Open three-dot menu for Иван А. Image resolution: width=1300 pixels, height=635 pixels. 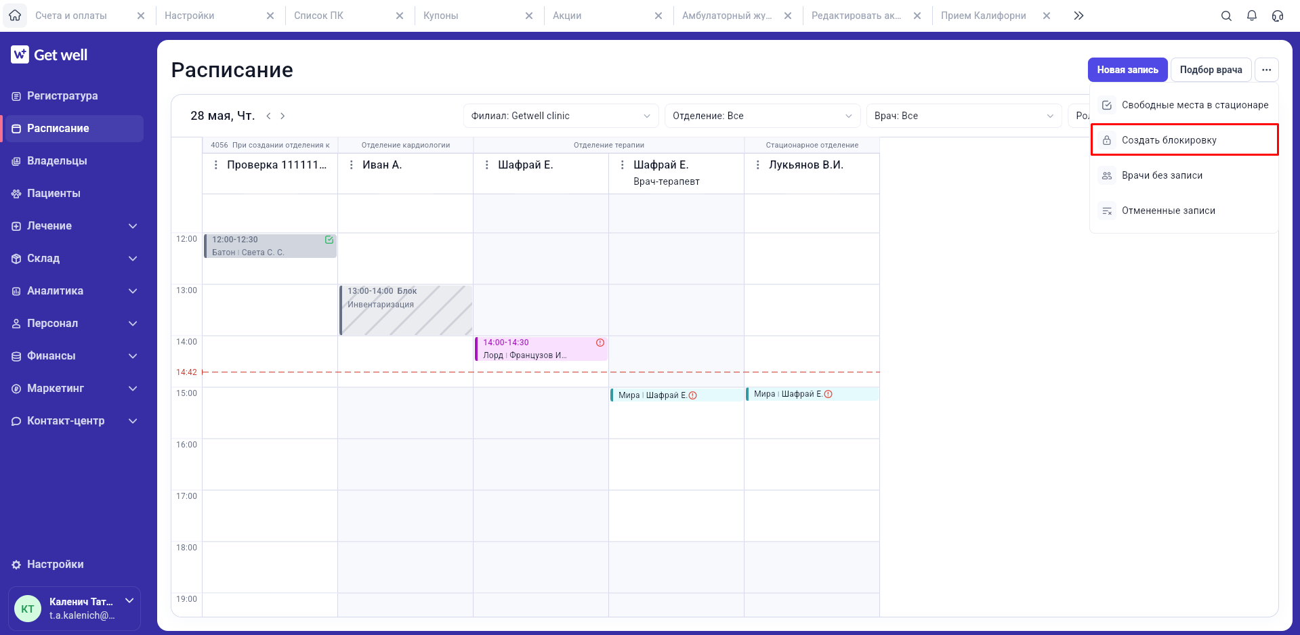pos(351,165)
